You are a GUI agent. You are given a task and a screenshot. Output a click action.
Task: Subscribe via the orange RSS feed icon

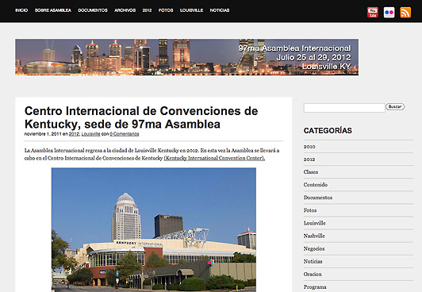405,13
